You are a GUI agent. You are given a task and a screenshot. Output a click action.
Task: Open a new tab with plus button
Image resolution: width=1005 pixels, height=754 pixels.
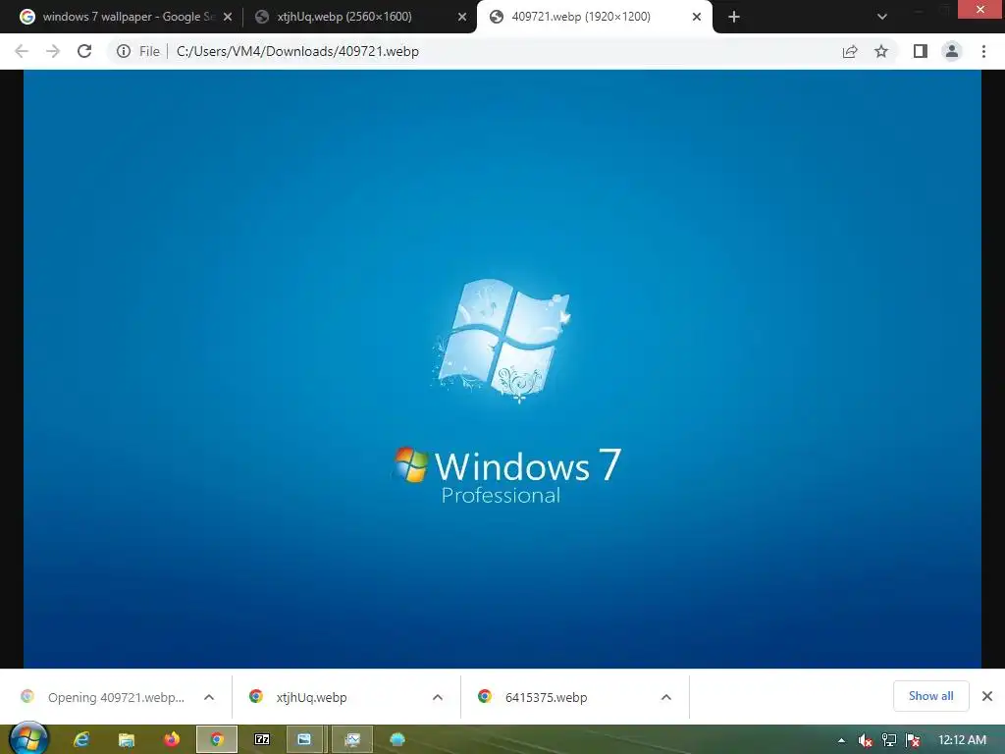coord(734,17)
